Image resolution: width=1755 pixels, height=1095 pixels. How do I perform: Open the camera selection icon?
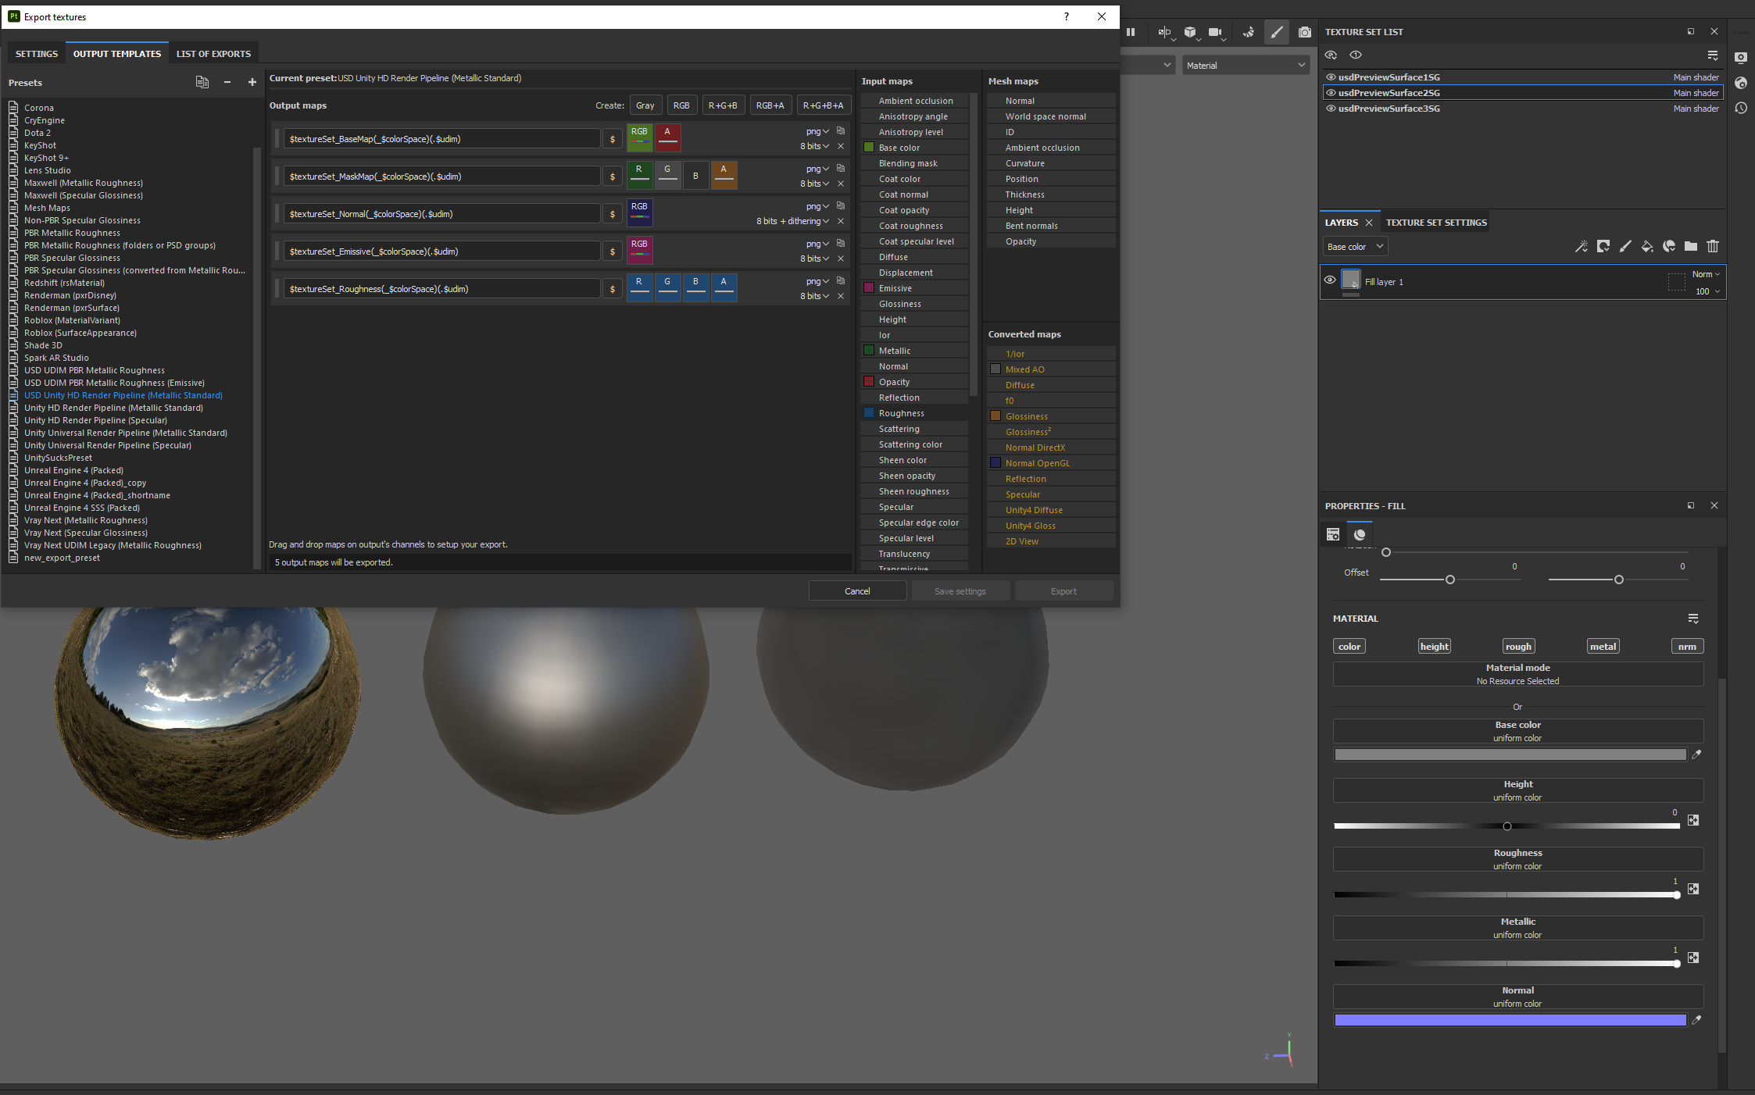click(x=1216, y=32)
